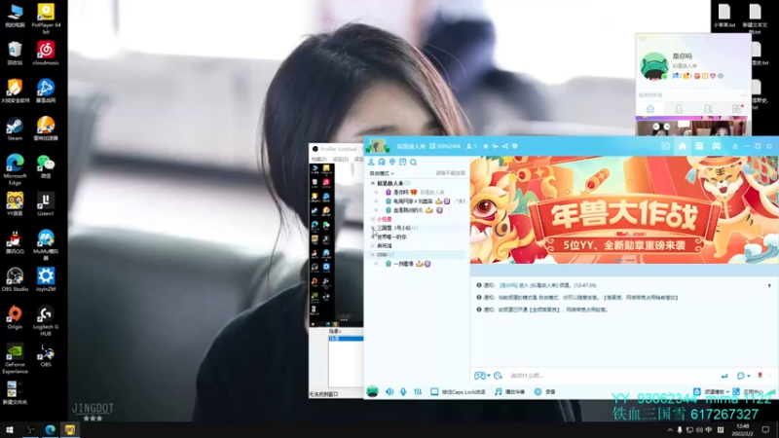Click the YY icon in the taskbar
Viewport: 779px width, 438px height.
pyautogui.click(x=70, y=429)
